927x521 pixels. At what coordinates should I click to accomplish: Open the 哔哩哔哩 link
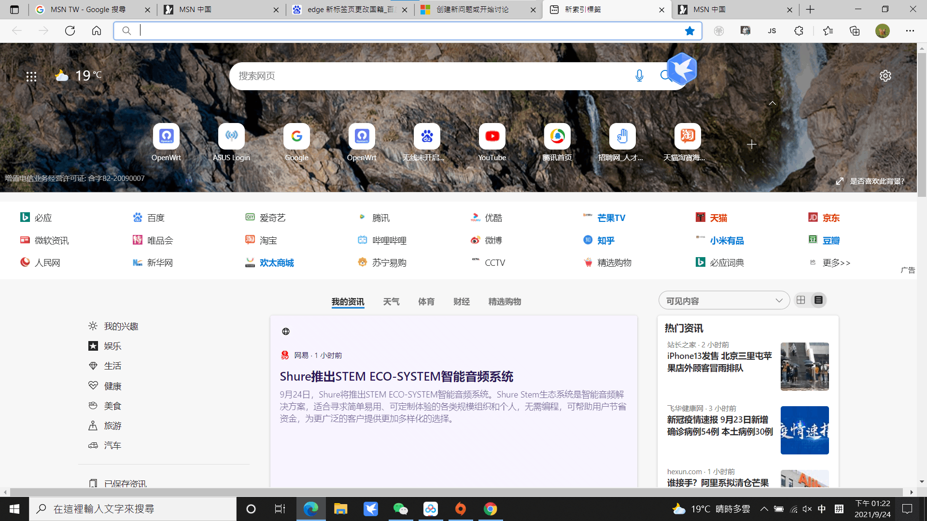389,241
